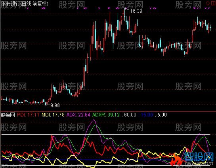Click the blue 15.00 reference level value
Viewport: 216px width, 168px height.
click(147, 115)
